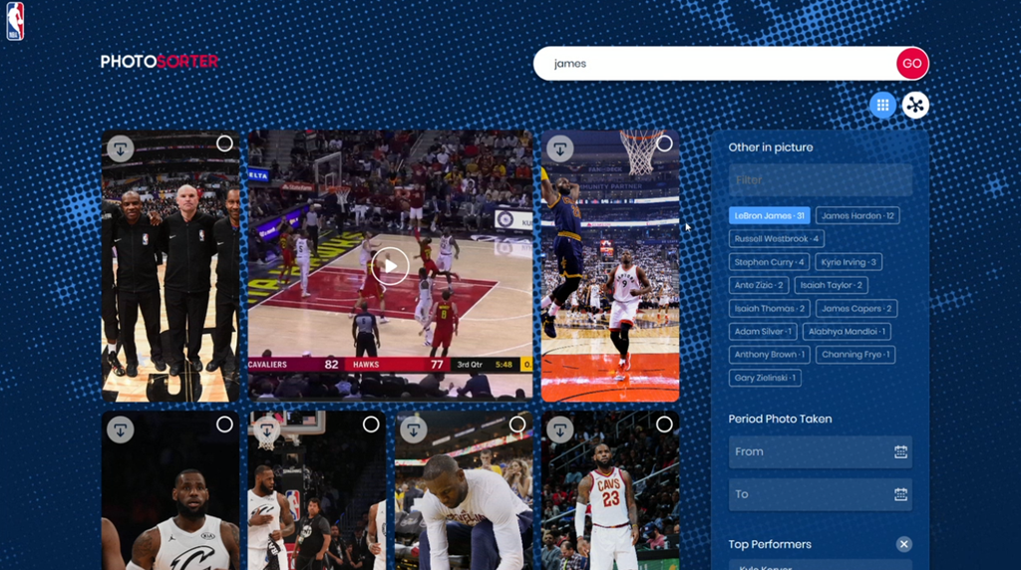
Task: Download the All-Star jersey portrait photo
Action: (121, 430)
